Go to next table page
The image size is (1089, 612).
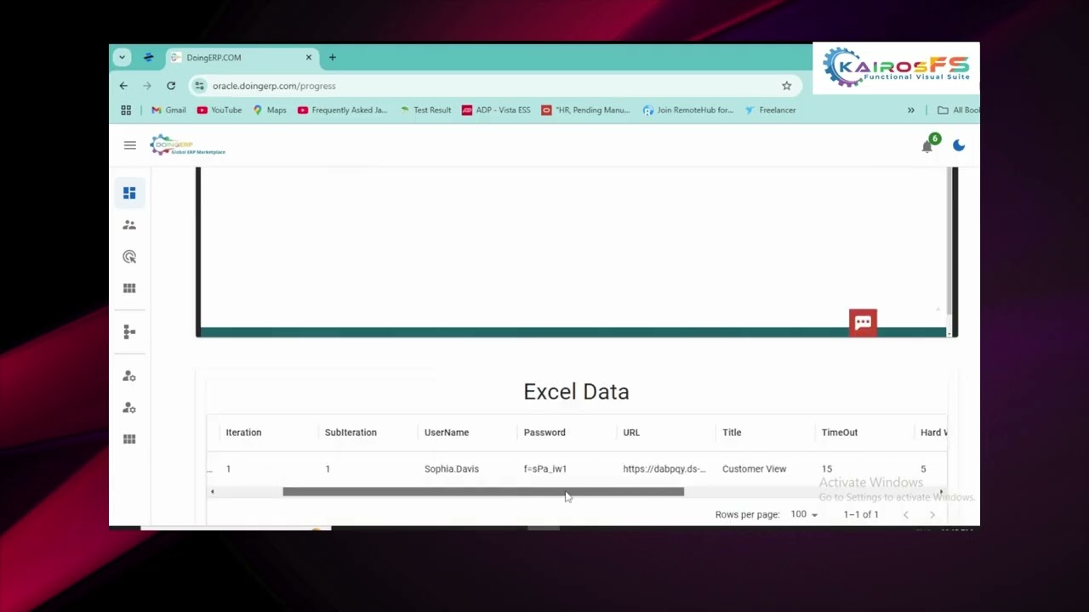click(x=932, y=514)
